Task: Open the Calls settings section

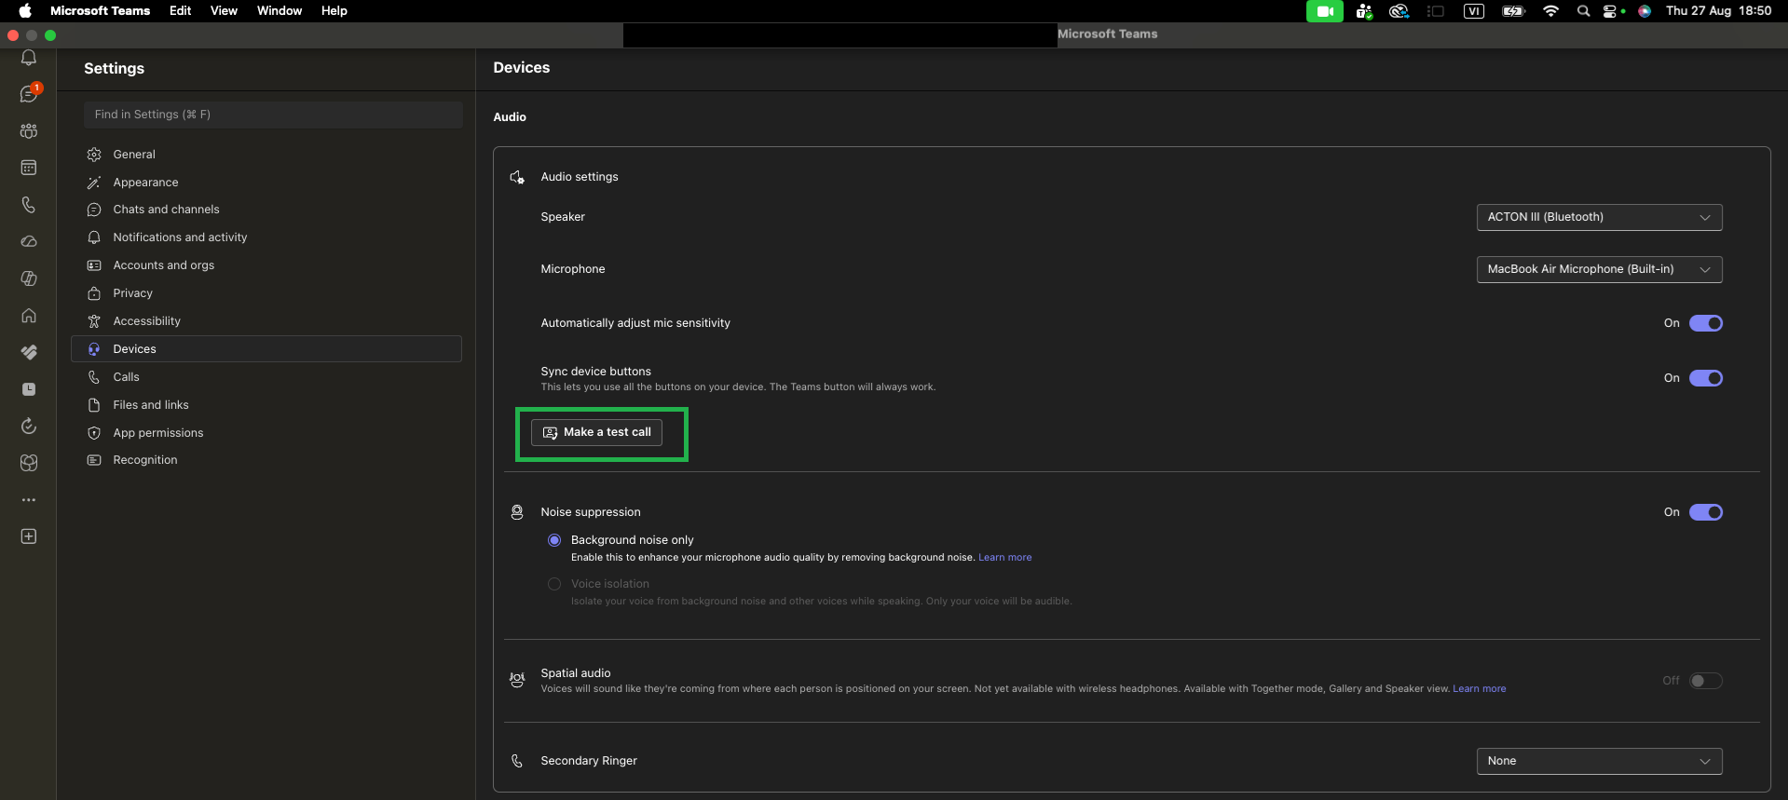Action: pos(266,377)
